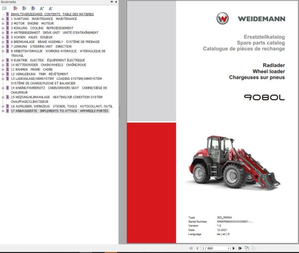Decrease bookmark text size with A- icon

50,8
